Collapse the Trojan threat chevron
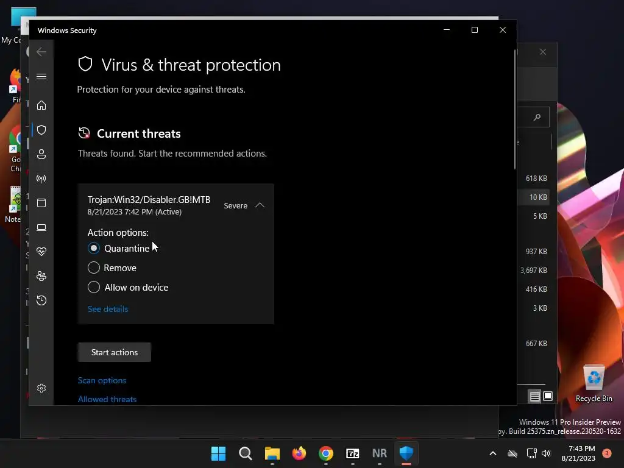624x468 pixels. tap(260, 205)
